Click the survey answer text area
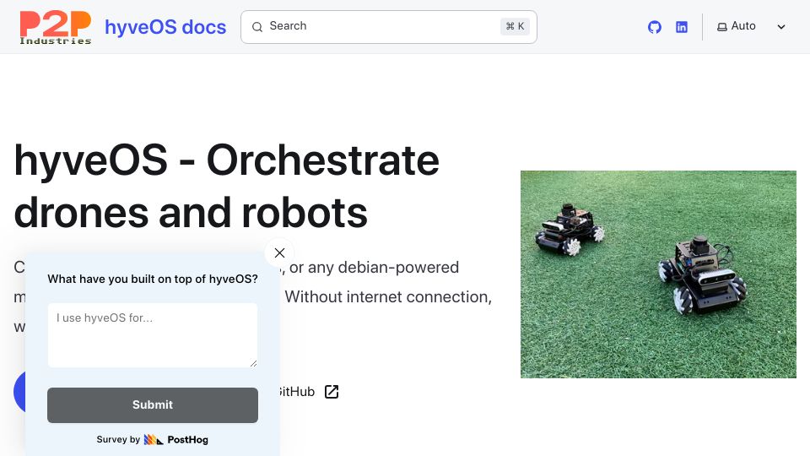 (153, 335)
